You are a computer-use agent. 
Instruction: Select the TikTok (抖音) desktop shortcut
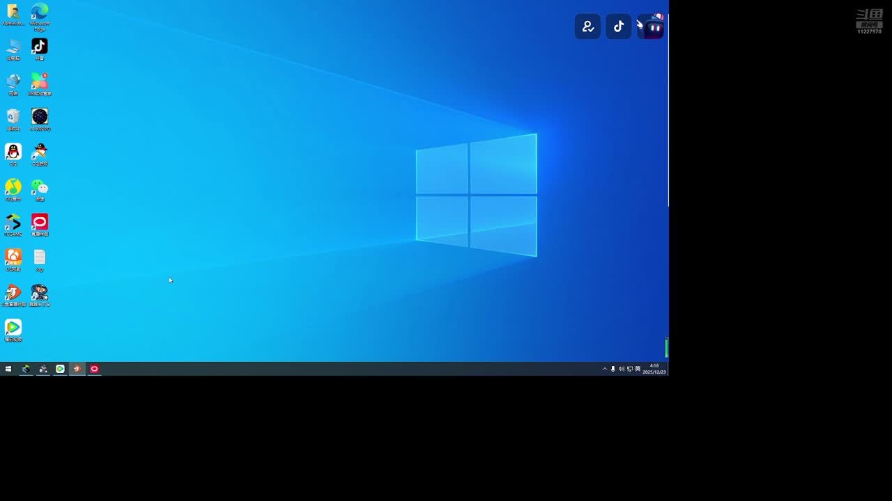click(40, 49)
